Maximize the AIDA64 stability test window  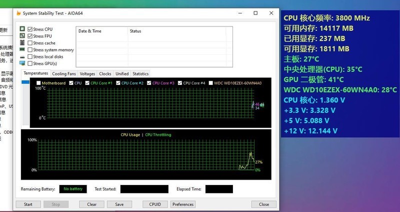click(x=255, y=13)
